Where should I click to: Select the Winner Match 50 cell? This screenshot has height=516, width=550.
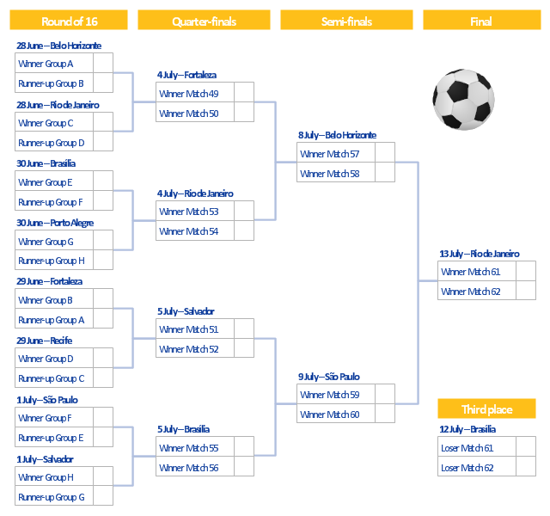coord(195,112)
